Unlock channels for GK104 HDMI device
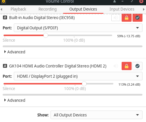 coord(127,66)
